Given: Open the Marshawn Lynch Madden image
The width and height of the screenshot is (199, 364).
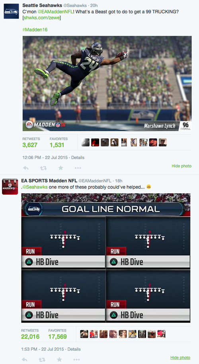Looking at the screenshot, I should click(107, 84).
